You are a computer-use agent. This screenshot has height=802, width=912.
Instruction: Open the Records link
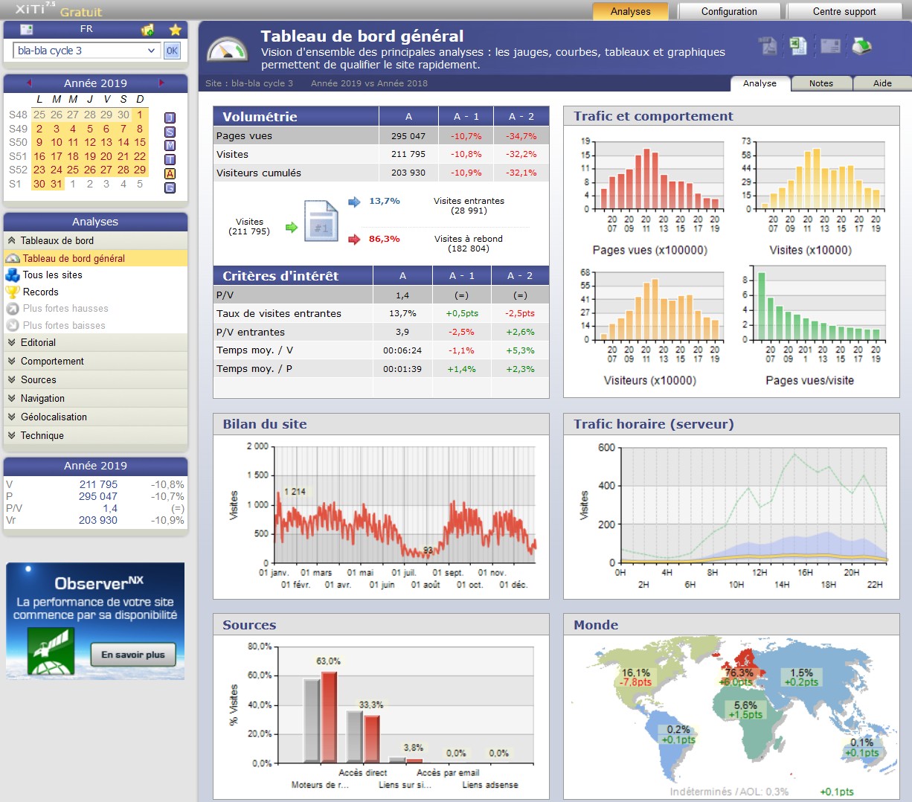click(40, 292)
